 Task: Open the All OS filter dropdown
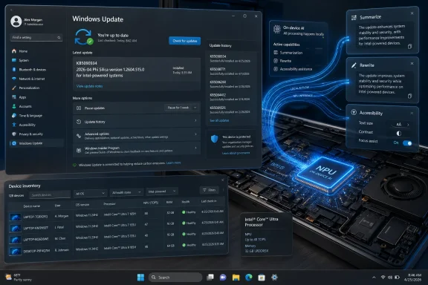[90, 194]
